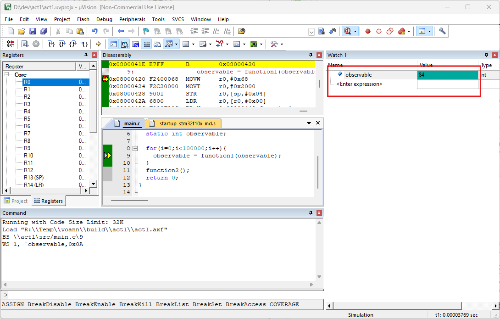Collapse the for loop code fold
The image size is (500, 319).
coord(135,149)
